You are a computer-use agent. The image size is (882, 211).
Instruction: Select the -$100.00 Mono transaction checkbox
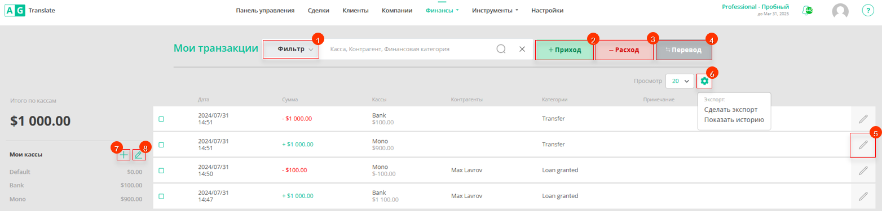click(161, 170)
